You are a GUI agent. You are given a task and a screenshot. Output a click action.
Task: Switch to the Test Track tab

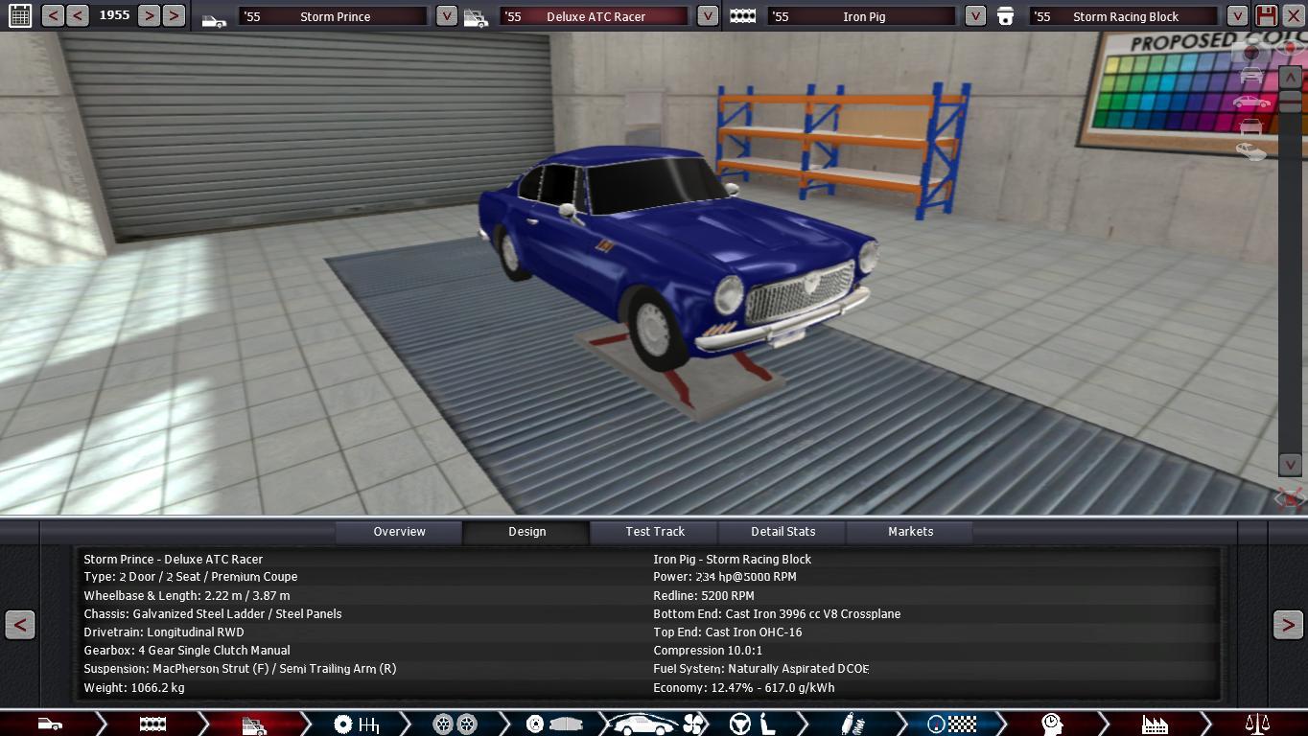[655, 532]
